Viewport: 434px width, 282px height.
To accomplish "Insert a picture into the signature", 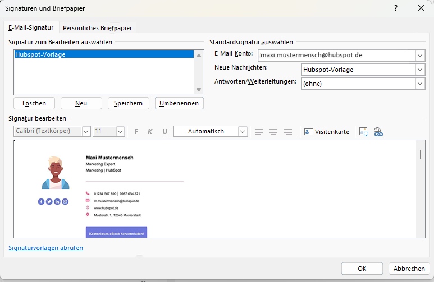I will coord(364,132).
